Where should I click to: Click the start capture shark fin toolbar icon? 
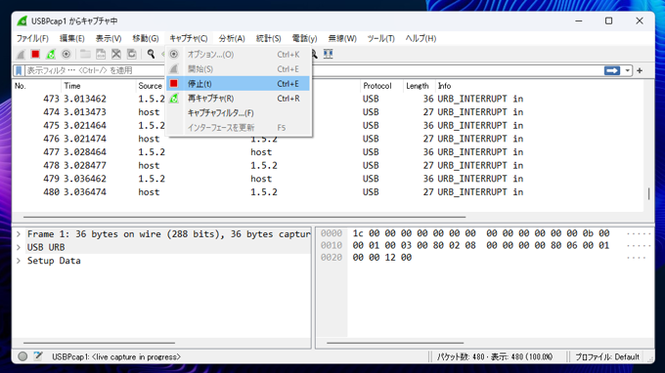21,55
